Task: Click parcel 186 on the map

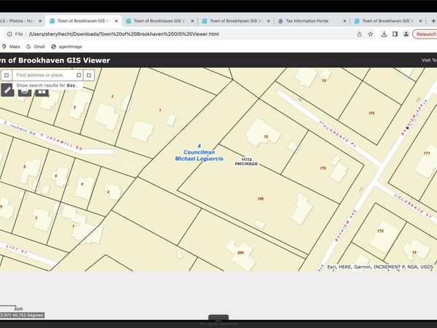Action: click(x=260, y=198)
